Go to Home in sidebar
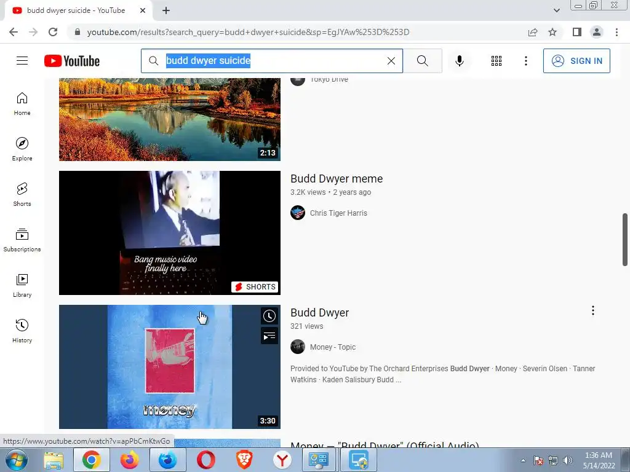Image resolution: width=630 pixels, height=472 pixels. [22, 103]
